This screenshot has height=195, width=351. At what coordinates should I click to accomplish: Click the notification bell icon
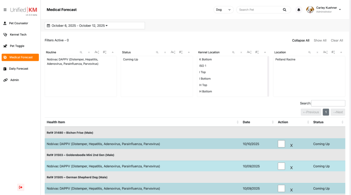[299, 10]
